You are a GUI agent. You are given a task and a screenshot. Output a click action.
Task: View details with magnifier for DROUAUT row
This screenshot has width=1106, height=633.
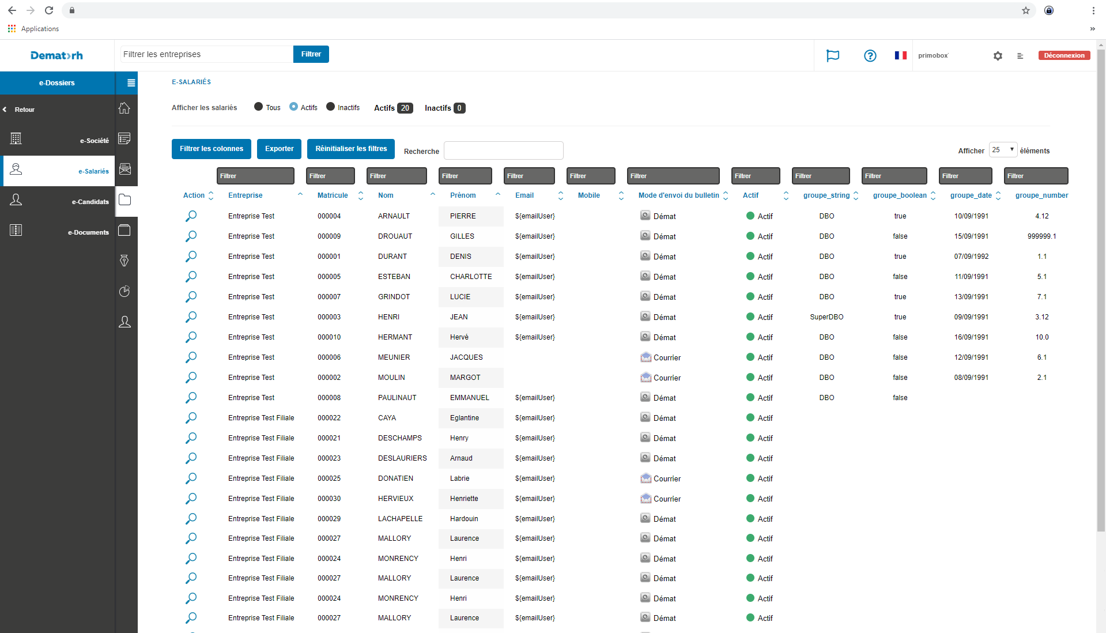tap(191, 236)
